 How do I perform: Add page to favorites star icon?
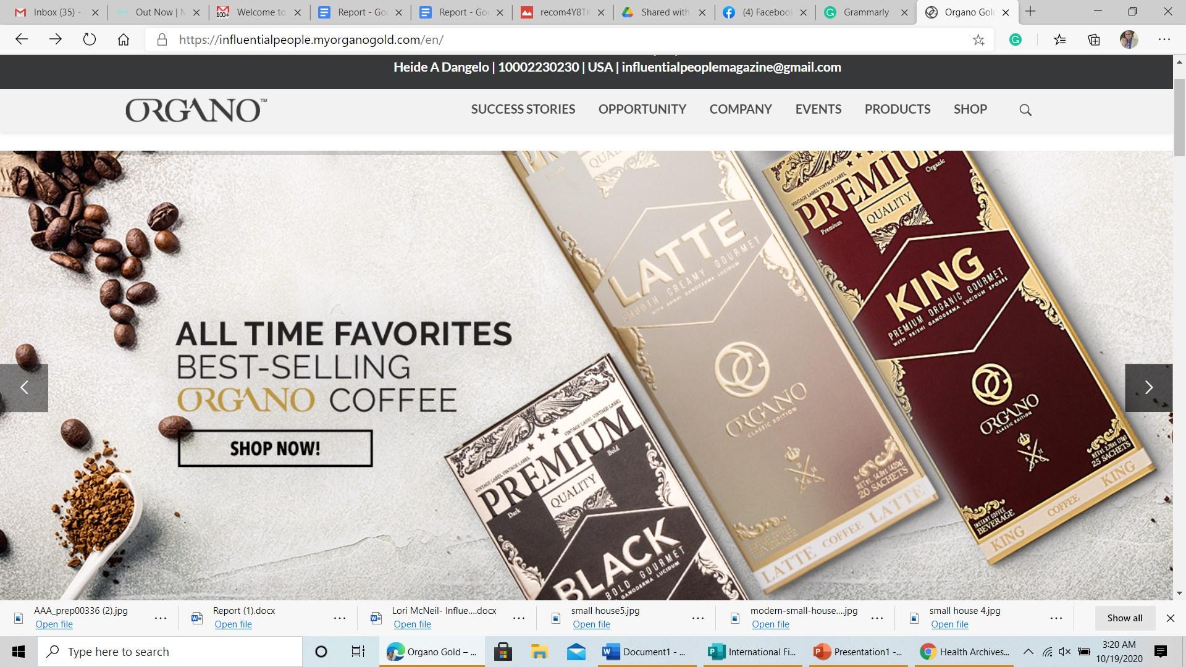[x=978, y=40]
